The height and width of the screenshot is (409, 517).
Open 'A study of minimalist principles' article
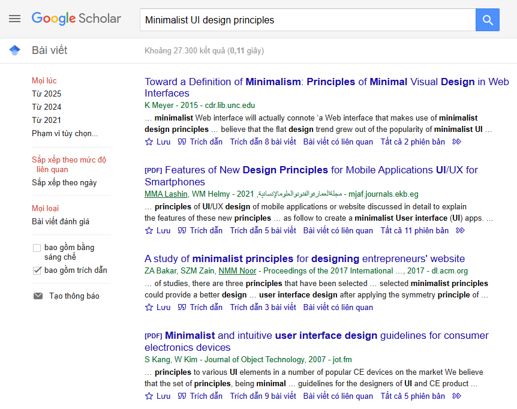pos(305,259)
